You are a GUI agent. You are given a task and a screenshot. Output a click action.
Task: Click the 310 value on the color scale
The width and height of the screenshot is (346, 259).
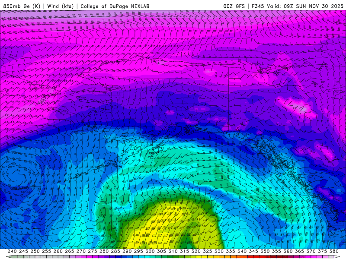click(173, 251)
